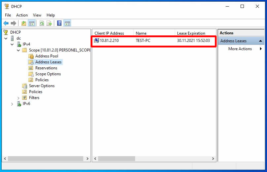Click the dc server icon in tree
267x172 pixels.
point(12,38)
